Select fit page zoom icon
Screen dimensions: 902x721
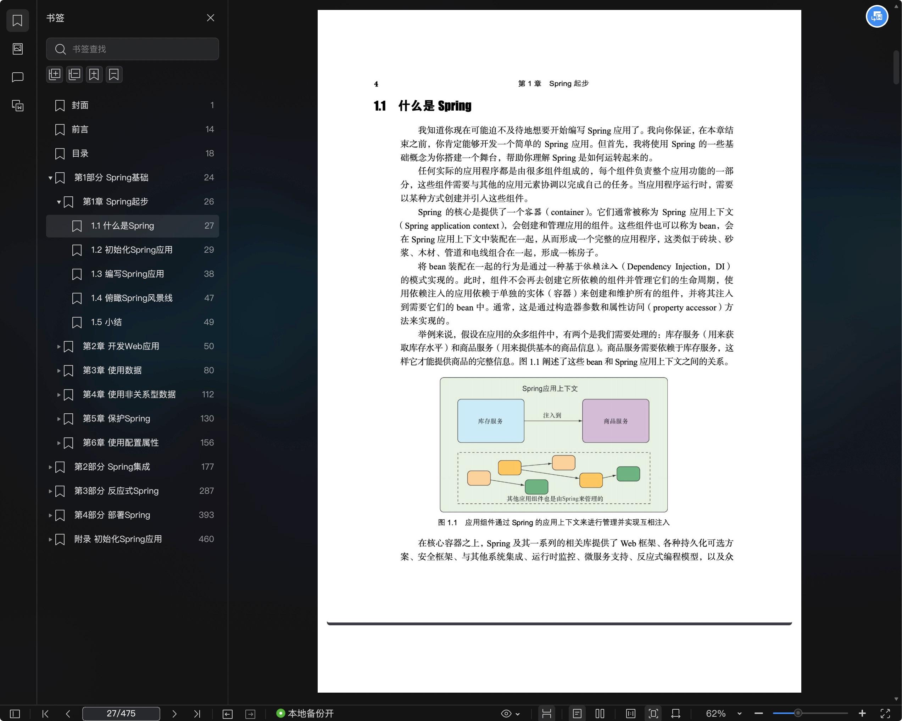653,714
